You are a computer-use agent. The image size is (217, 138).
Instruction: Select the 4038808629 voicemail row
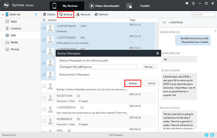(98, 121)
